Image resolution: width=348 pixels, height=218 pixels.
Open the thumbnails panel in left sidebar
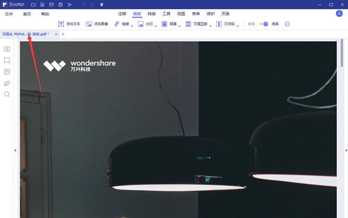click(x=7, y=49)
